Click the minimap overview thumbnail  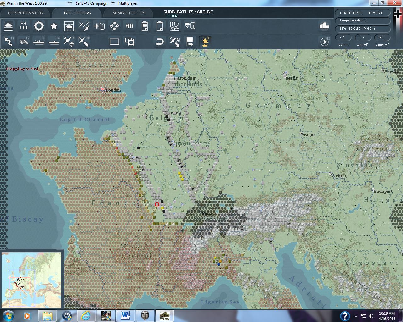coord(31,280)
